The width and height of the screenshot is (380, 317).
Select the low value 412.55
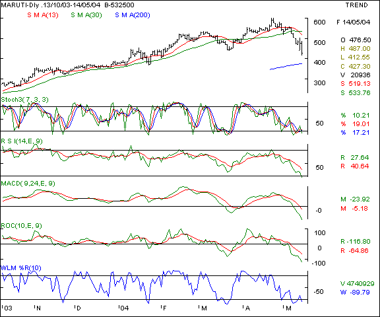coord(360,57)
